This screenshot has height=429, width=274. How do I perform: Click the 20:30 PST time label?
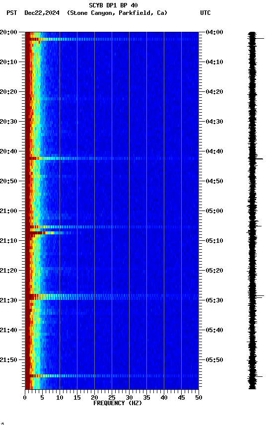click(8, 122)
